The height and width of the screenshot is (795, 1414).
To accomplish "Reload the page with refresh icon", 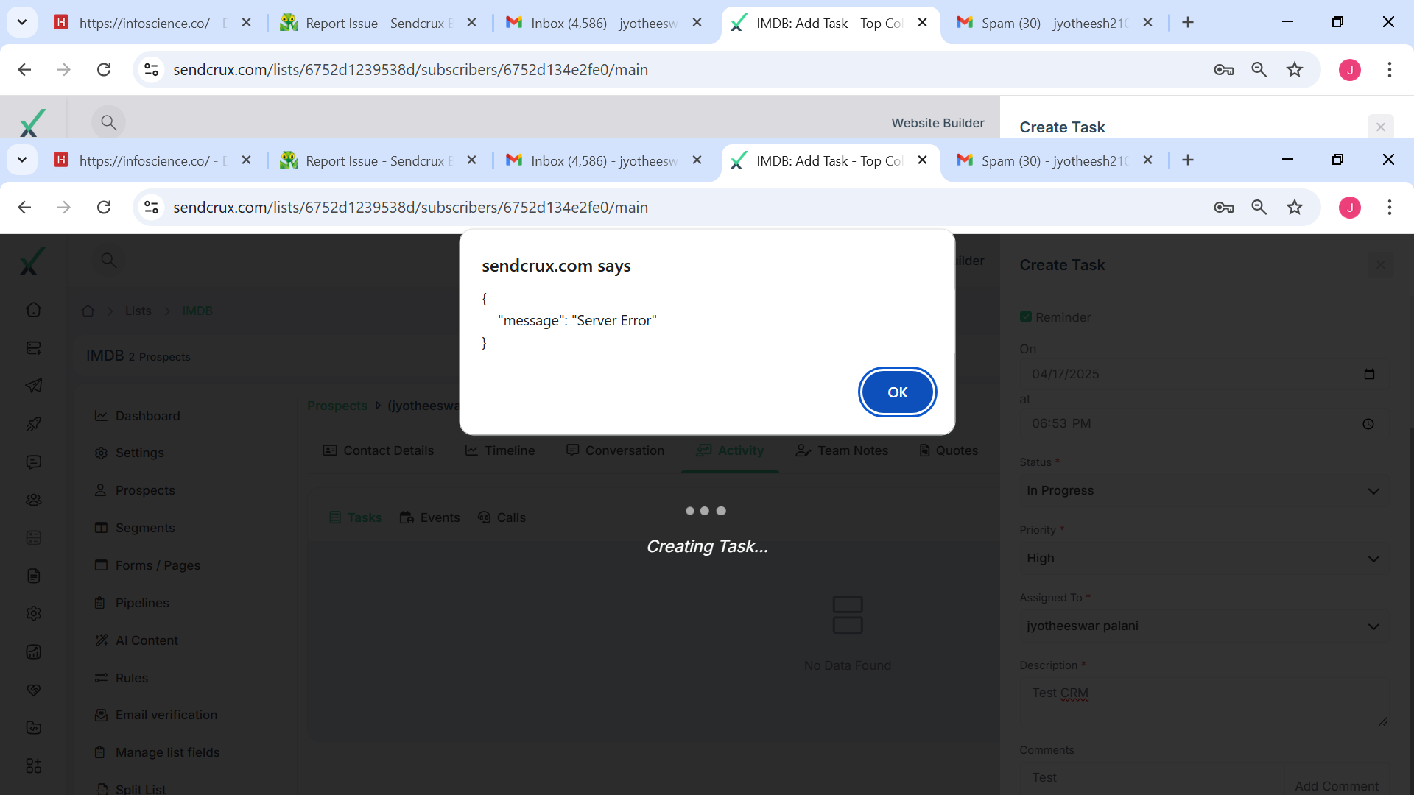I will click(x=104, y=208).
